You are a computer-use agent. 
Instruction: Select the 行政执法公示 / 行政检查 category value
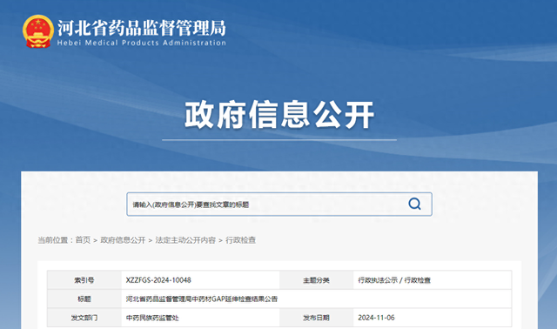pyautogui.click(x=394, y=280)
